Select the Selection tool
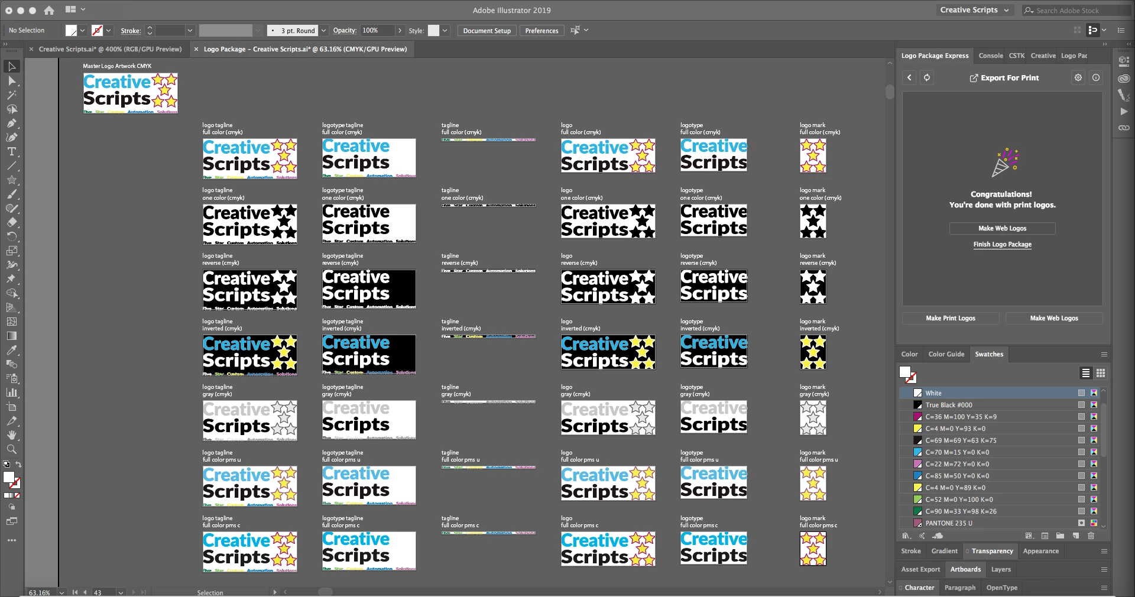This screenshot has width=1135, height=597. [x=12, y=66]
